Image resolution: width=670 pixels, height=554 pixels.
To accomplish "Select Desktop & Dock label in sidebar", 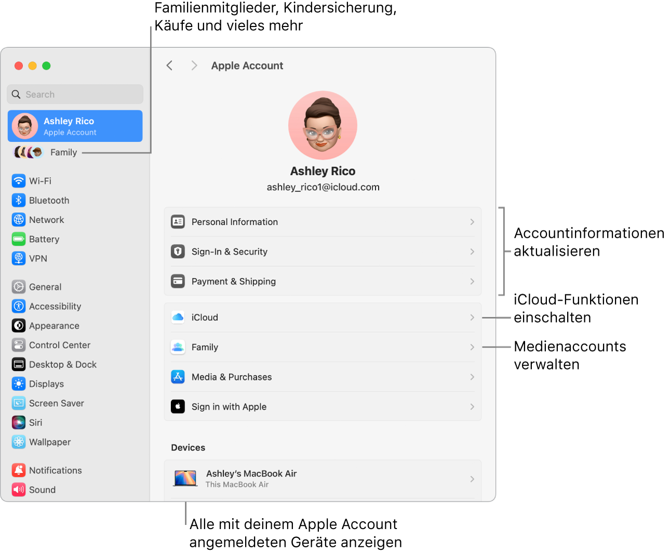I will tap(63, 364).
